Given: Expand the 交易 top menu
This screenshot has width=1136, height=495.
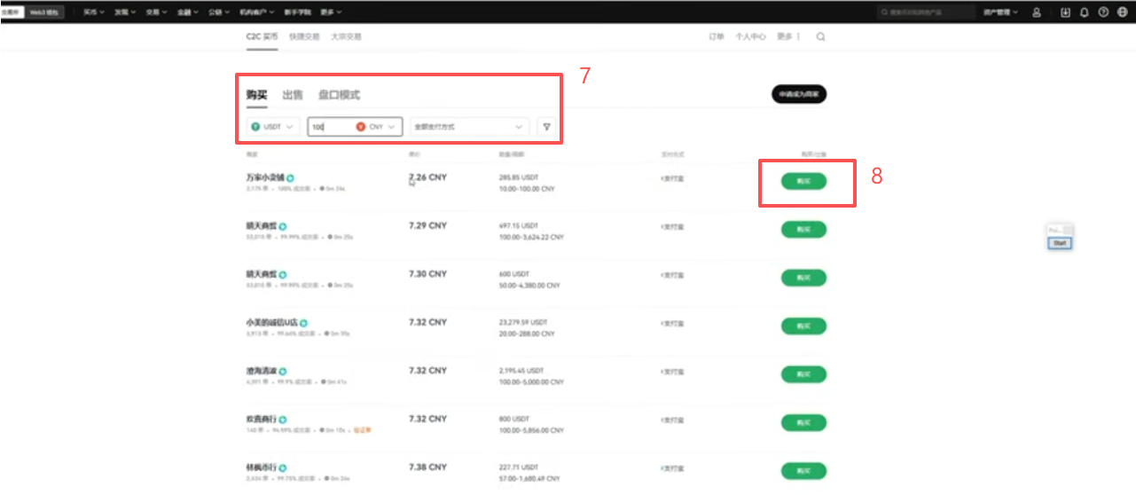Looking at the screenshot, I should [x=156, y=12].
